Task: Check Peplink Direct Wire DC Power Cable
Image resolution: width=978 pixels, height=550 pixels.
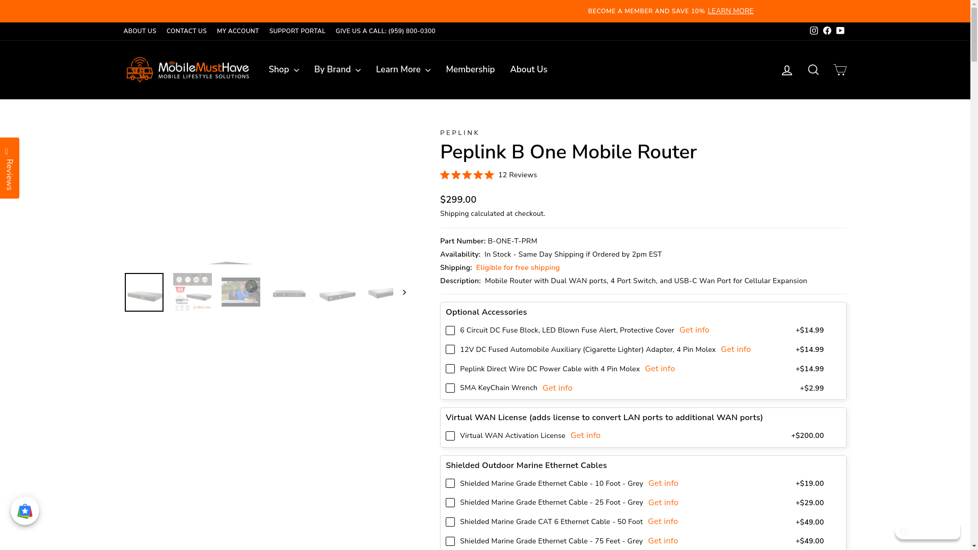Action: point(450,369)
